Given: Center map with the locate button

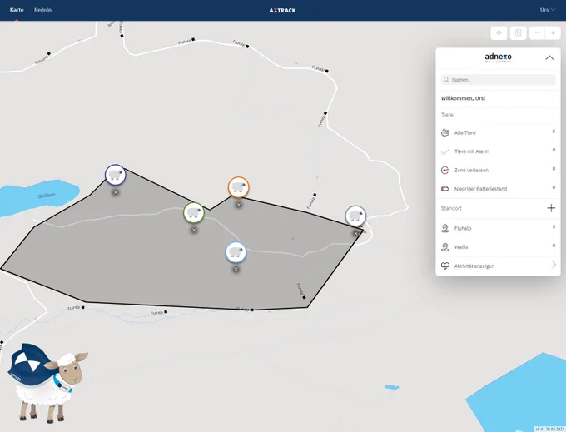Looking at the screenshot, I should pyautogui.click(x=499, y=33).
